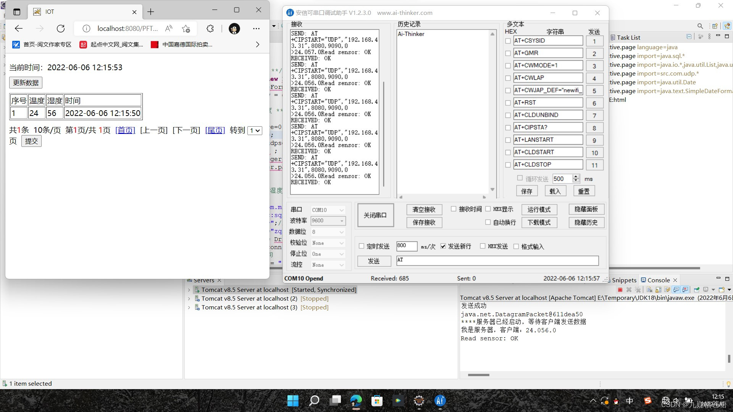Click the 更新数据 button
The image size is (733, 412).
point(26,83)
